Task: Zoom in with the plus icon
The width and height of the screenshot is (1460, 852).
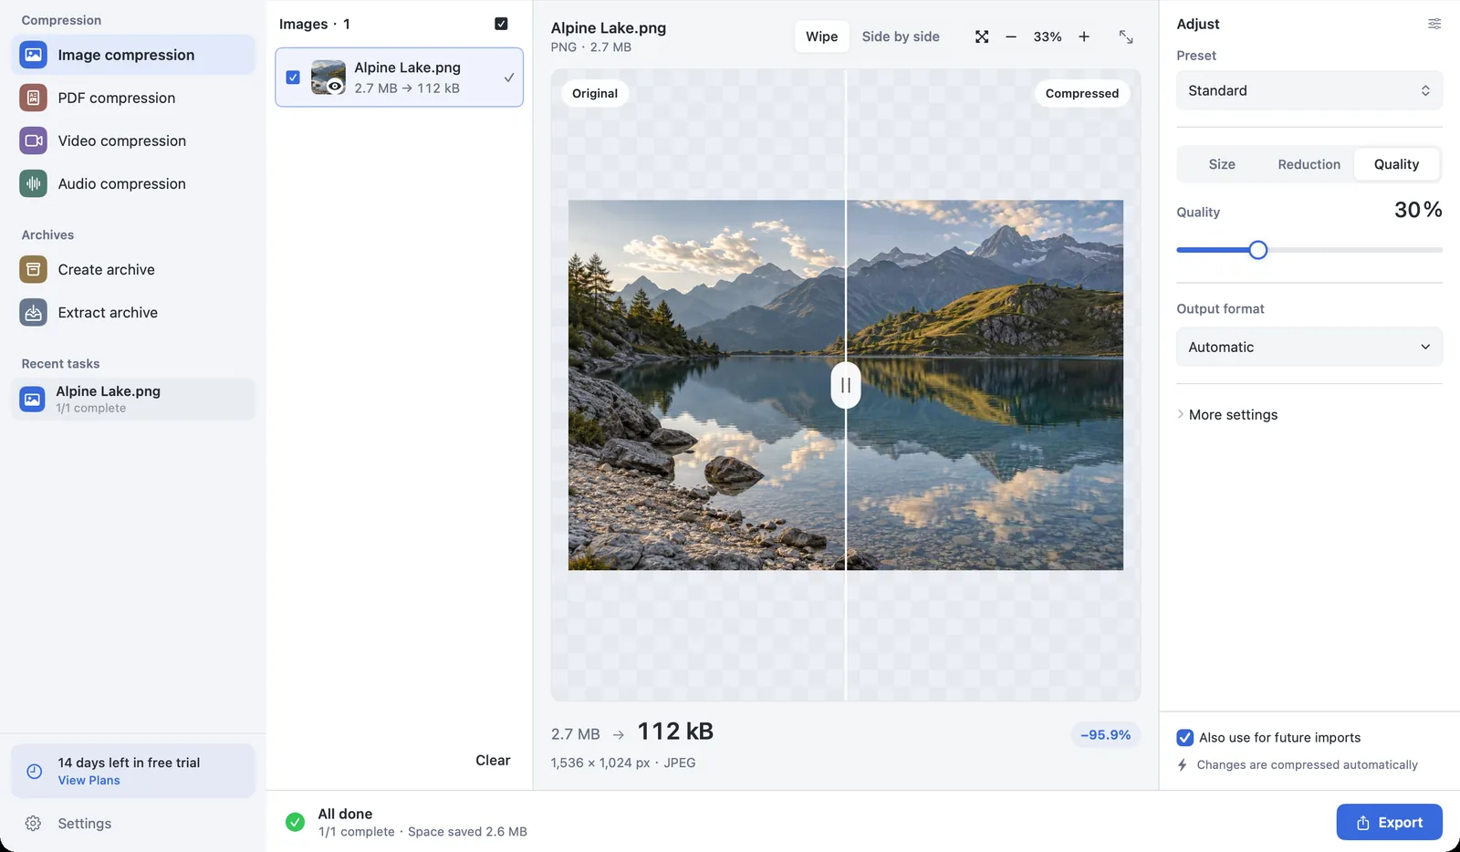Action: click(1084, 36)
